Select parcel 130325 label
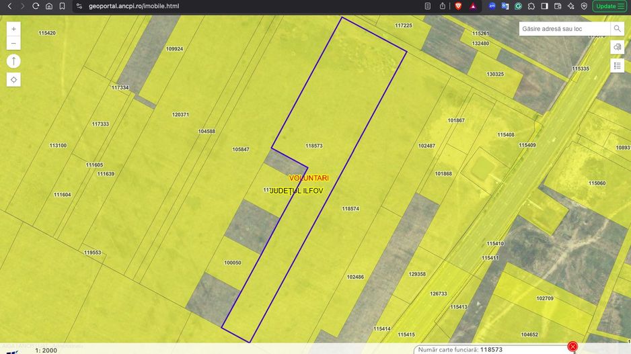This screenshot has width=631, height=354. point(495,74)
